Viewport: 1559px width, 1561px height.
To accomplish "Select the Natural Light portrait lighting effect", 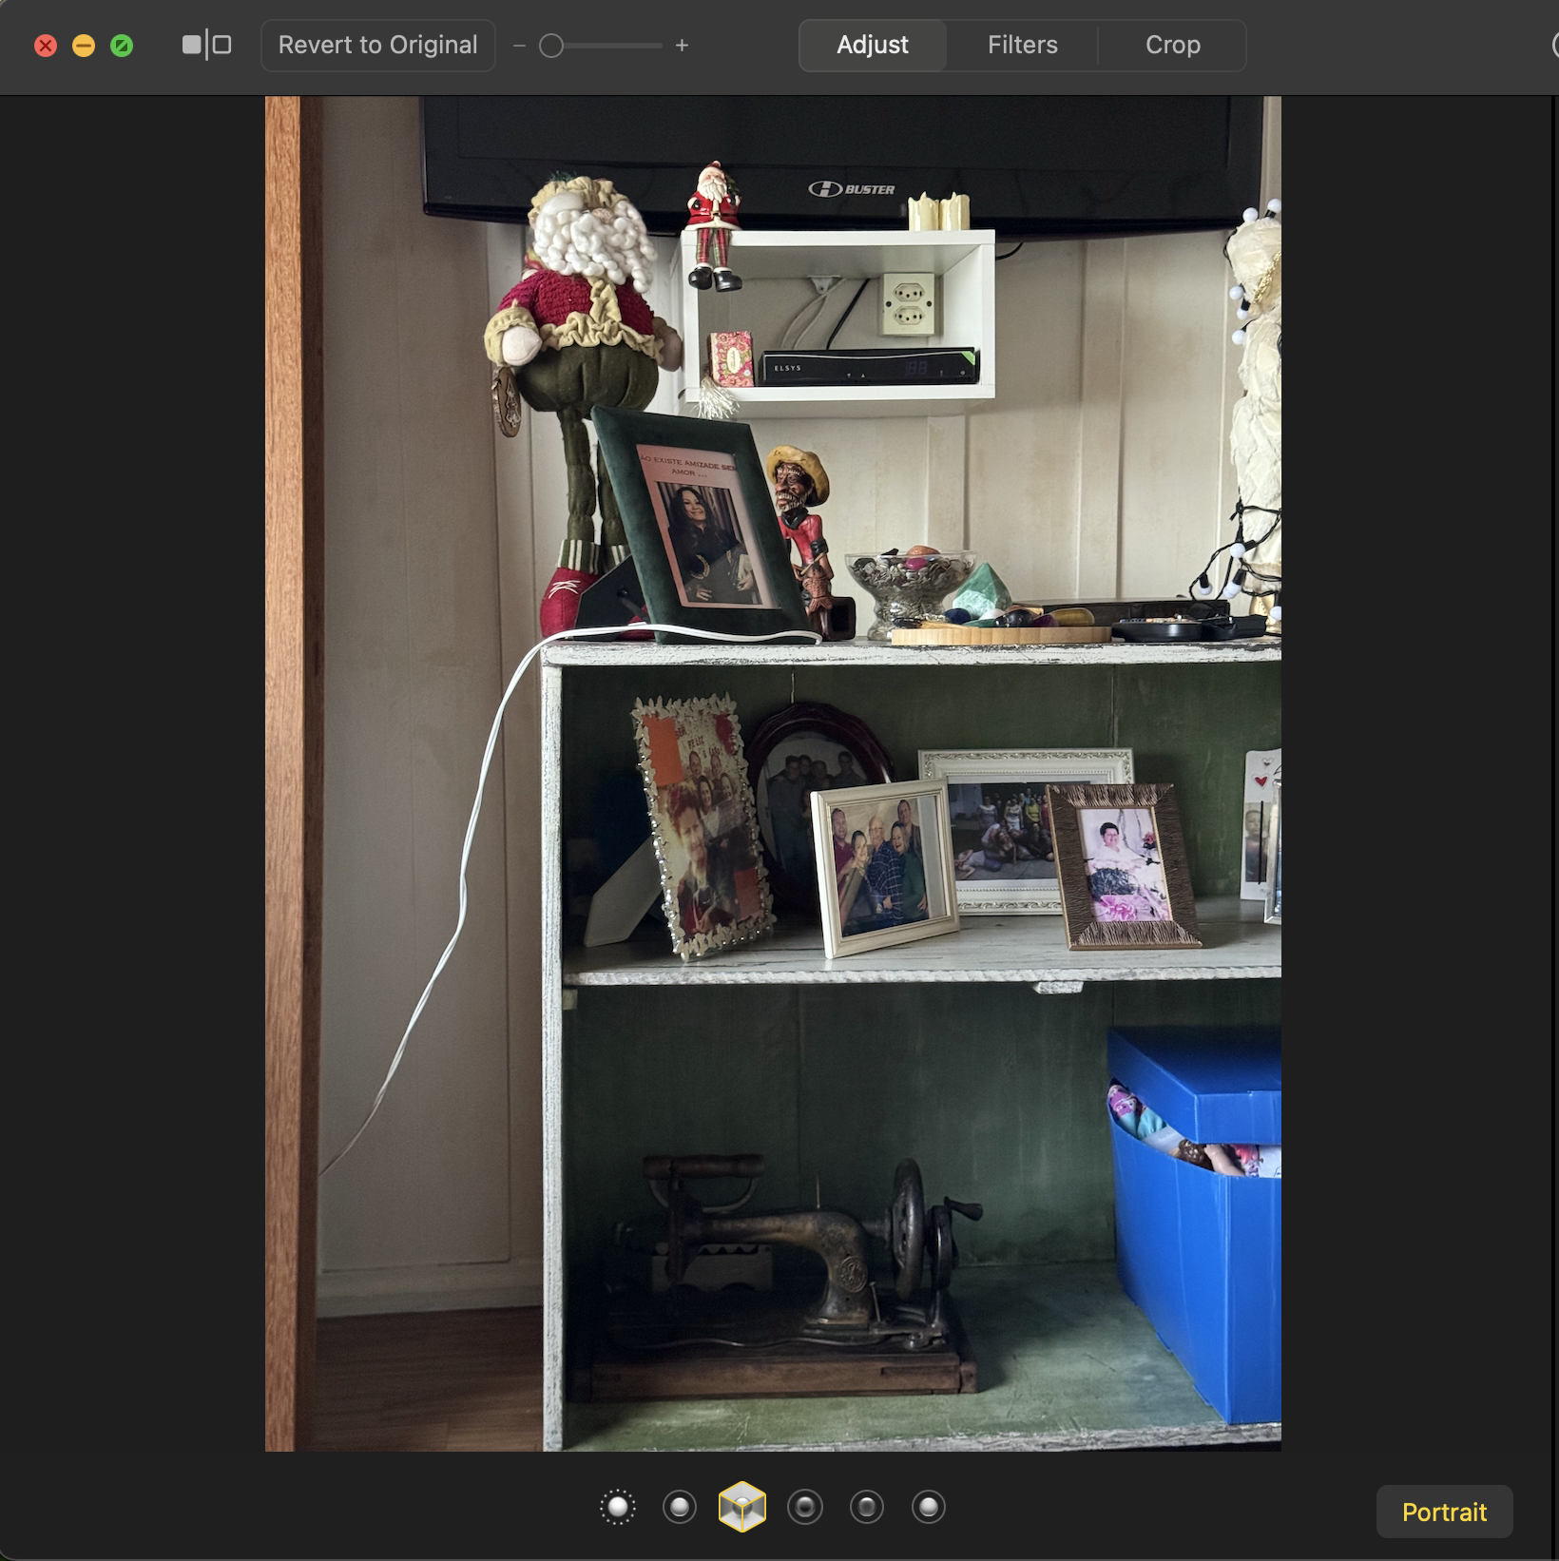I will 618,1507.
